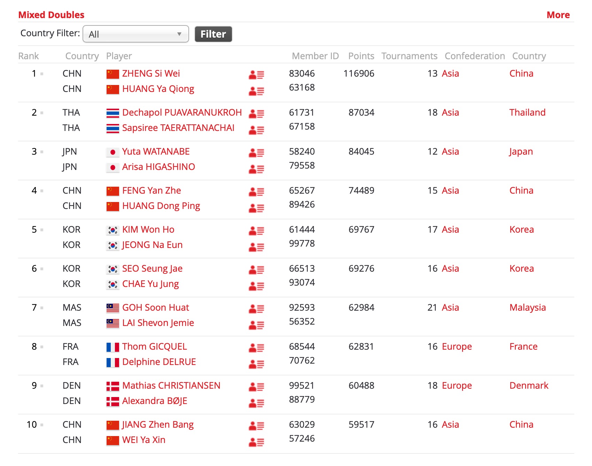
Task: Open LAI Shevon Jemie player page
Action: click(158, 323)
